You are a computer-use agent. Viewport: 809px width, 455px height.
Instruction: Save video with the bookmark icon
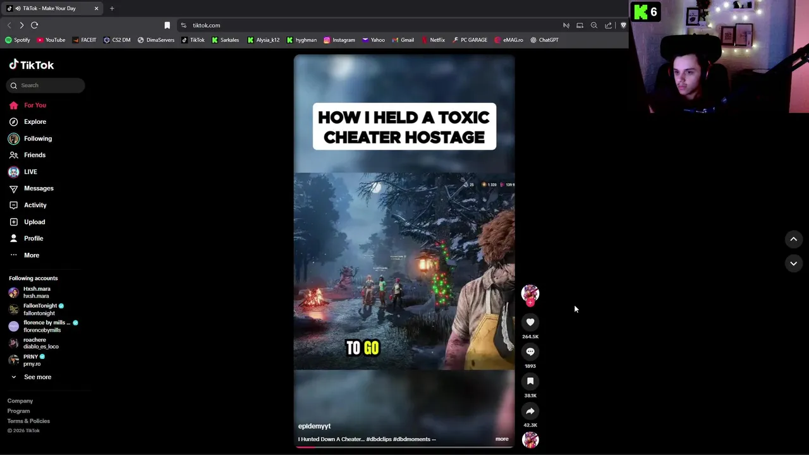[x=530, y=381]
